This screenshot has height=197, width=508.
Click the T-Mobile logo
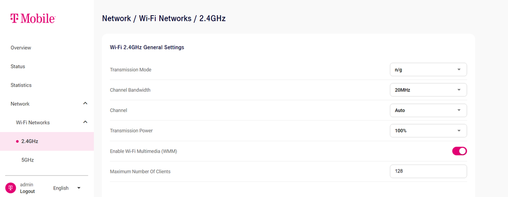pos(33,19)
